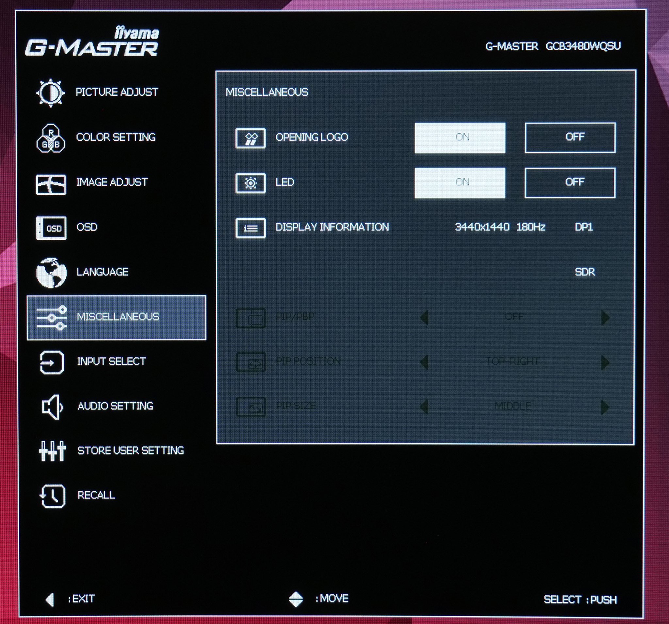The height and width of the screenshot is (624, 669).
Task: Select the RGB Color Setting icon
Action: tap(51, 138)
